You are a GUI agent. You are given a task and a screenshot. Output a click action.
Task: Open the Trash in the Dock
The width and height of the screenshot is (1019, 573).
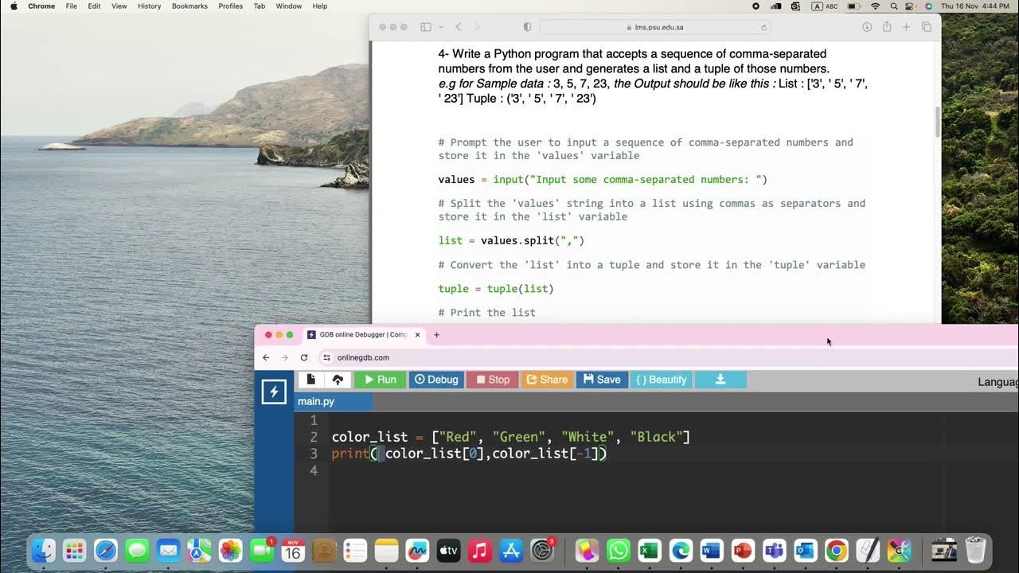[975, 550]
